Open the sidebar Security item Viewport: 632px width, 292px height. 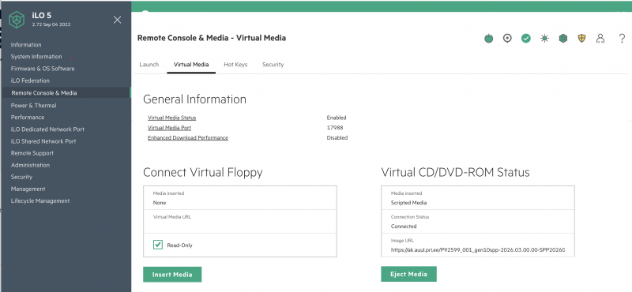tap(21, 177)
